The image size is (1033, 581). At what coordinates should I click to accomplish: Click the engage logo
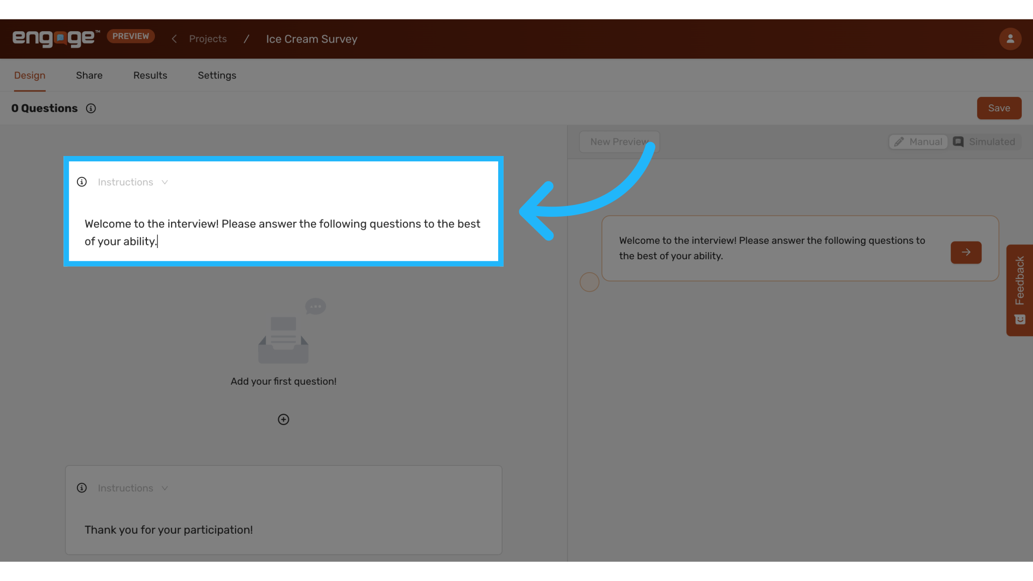click(x=56, y=38)
